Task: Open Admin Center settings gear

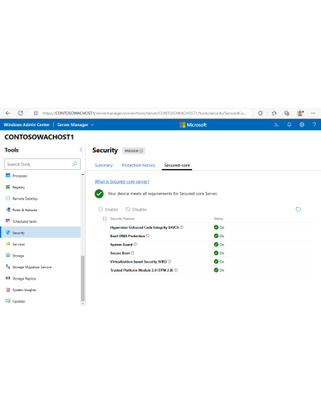Action: [302, 125]
